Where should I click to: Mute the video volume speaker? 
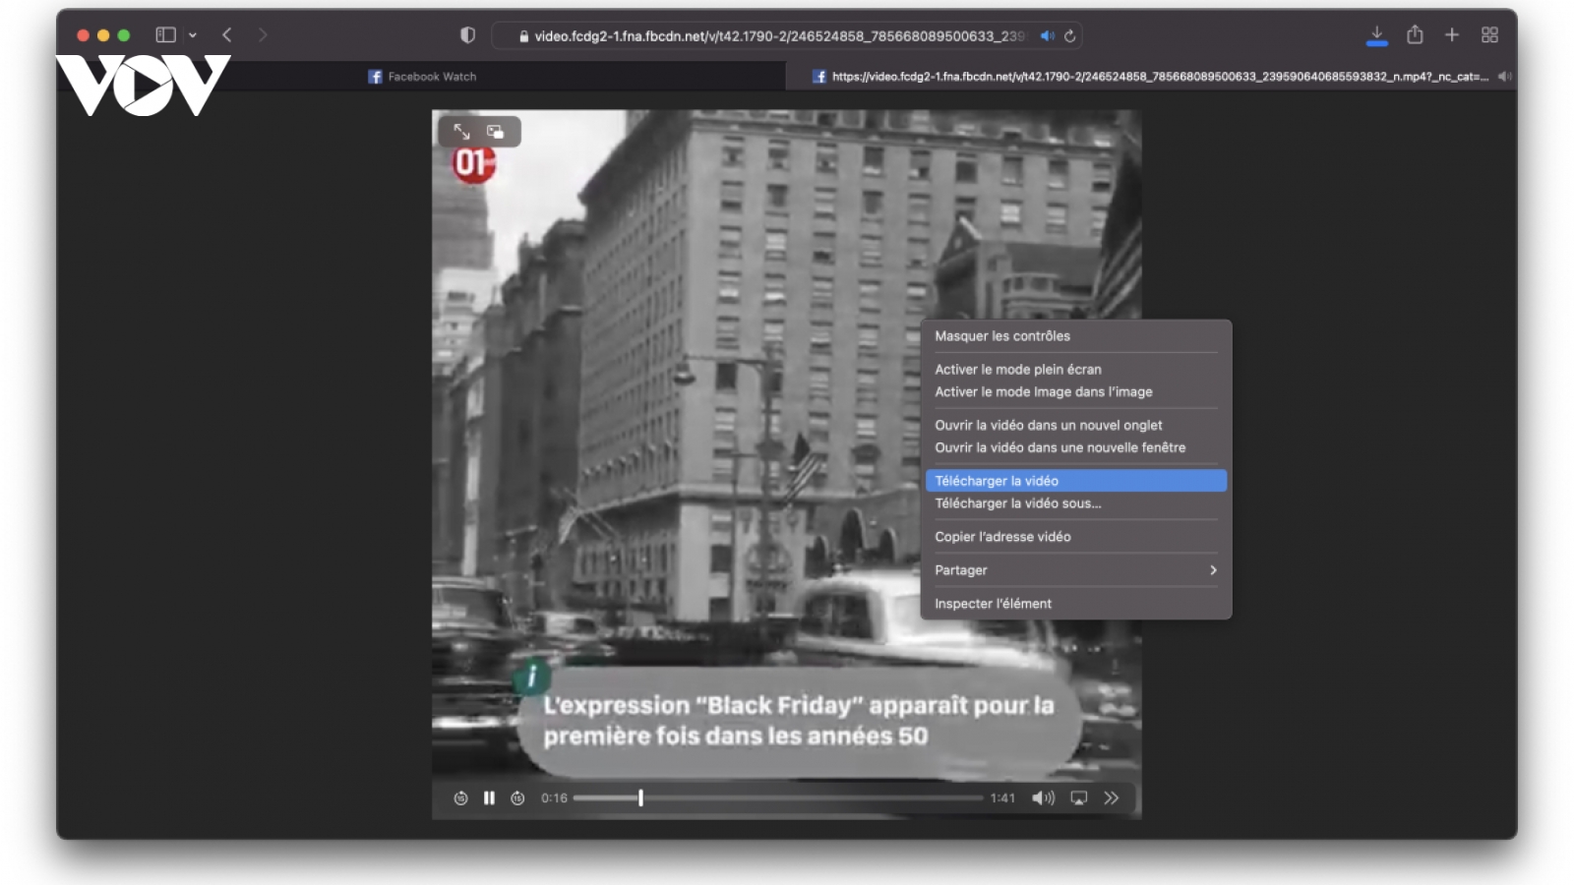click(x=1043, y=798)
